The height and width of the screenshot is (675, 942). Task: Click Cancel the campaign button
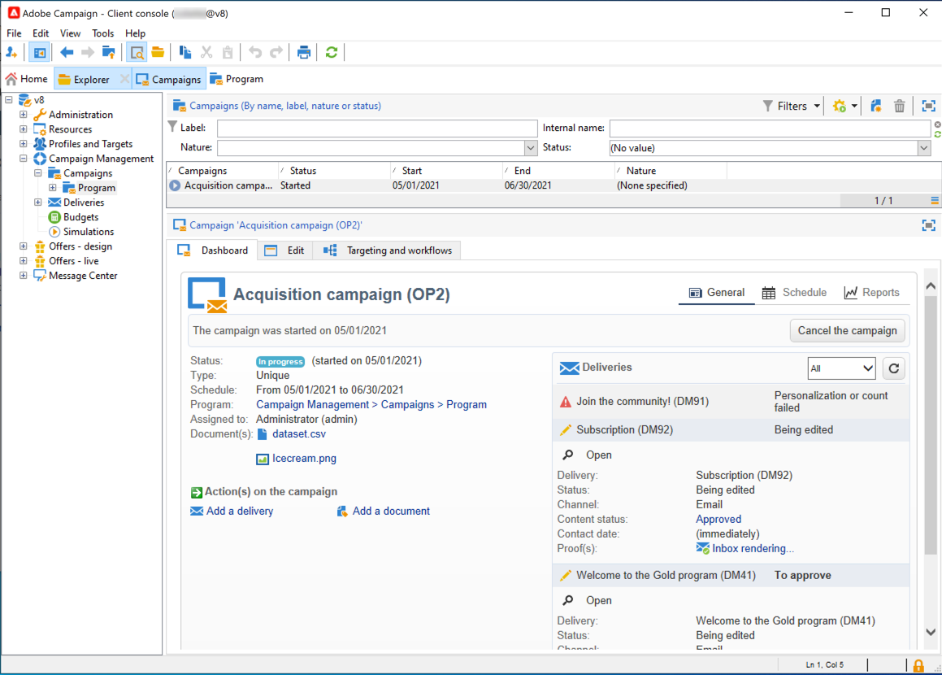pyautogui.click(x=847, y=331)
